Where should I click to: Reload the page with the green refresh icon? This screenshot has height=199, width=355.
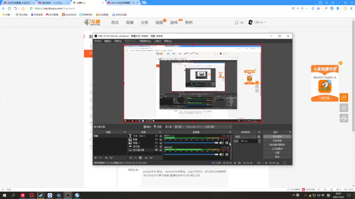coord(9,8)
